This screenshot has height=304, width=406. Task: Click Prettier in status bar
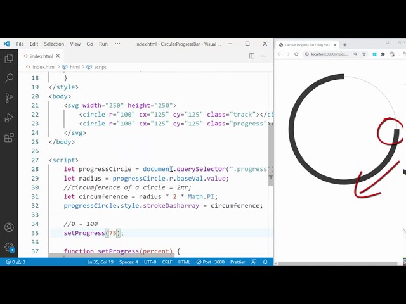pyautogui.click(x=238, y=262)
